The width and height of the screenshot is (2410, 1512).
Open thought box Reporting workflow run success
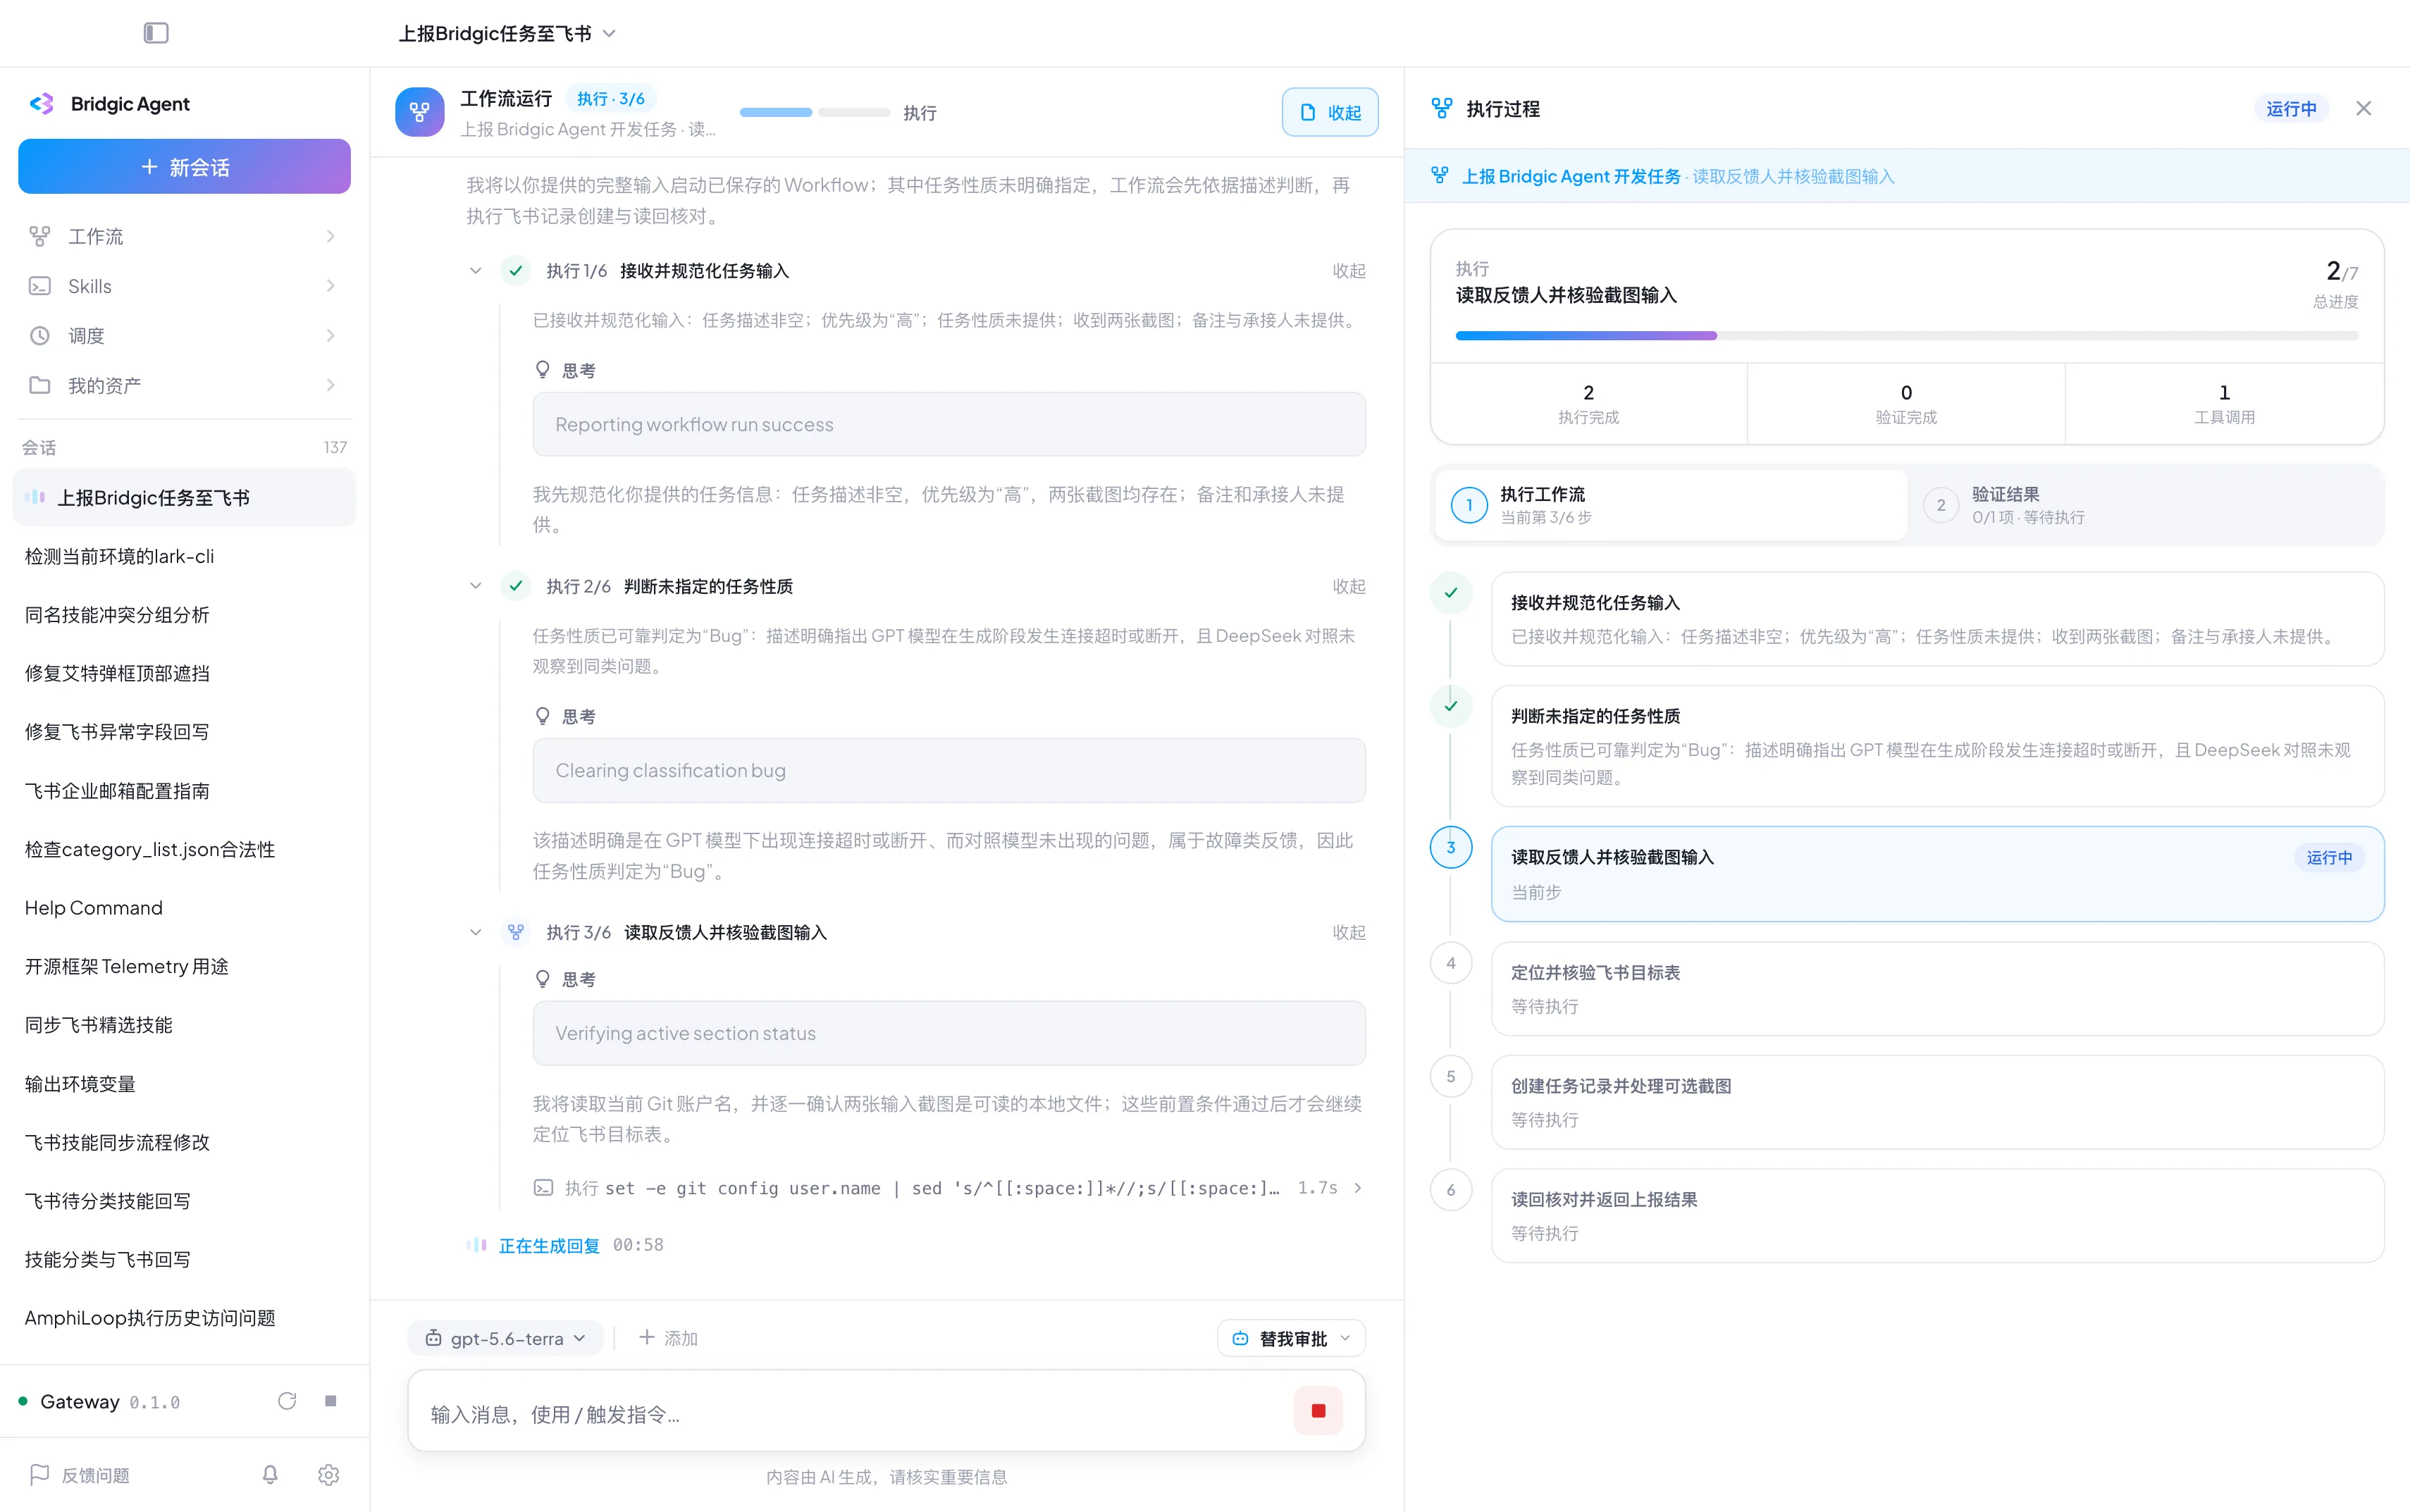[949, 425]
